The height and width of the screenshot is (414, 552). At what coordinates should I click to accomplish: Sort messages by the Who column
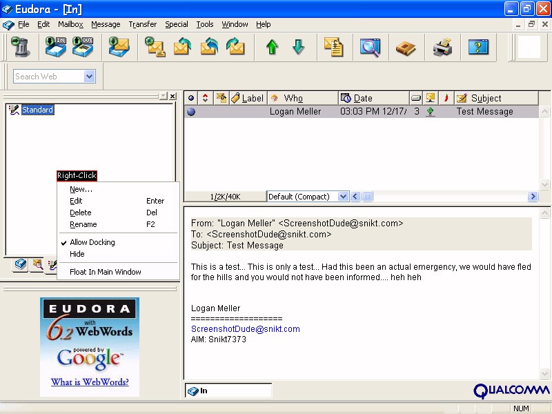coord(303,98)
